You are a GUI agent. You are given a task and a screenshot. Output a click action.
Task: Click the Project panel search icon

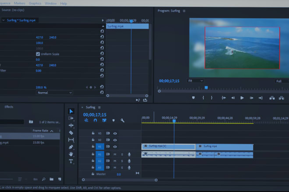click(x=44, y=179)
